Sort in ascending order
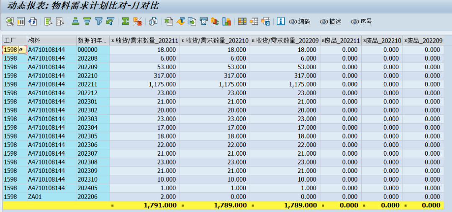The image size is (452, 212). 75,21
